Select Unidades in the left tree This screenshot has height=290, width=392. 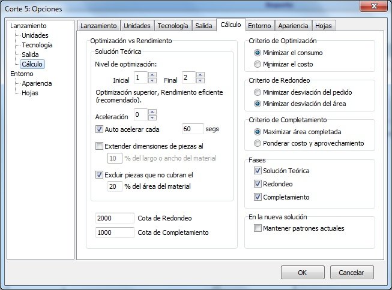coord(35,35)
